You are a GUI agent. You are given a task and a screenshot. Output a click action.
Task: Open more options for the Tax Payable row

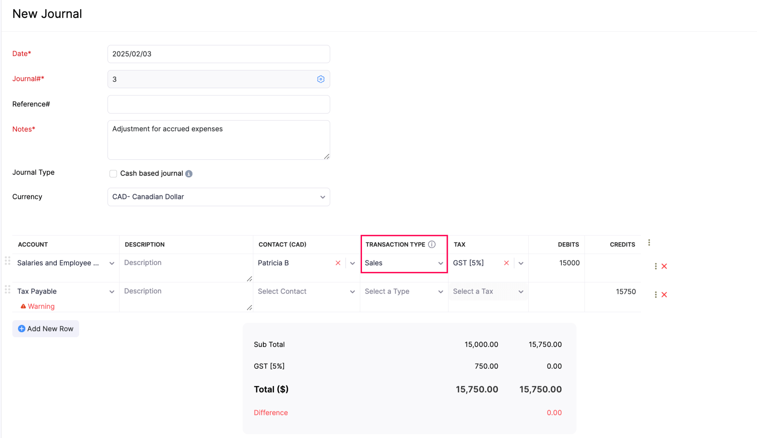click(x=655, y=295)
